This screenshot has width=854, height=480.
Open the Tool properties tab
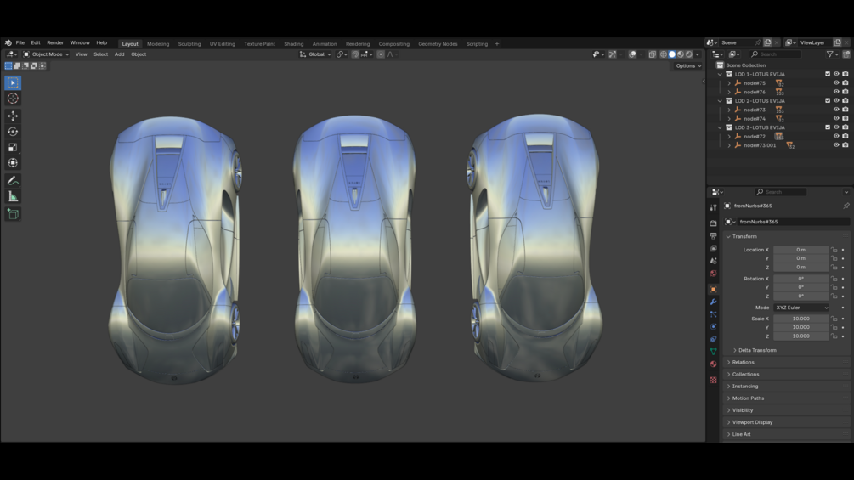pos(714,207)
